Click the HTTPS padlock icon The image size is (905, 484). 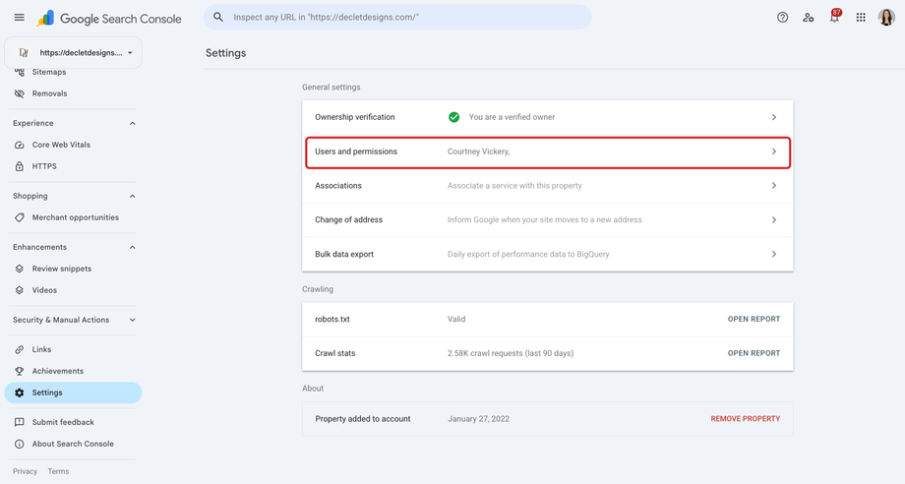click(19, 166)
